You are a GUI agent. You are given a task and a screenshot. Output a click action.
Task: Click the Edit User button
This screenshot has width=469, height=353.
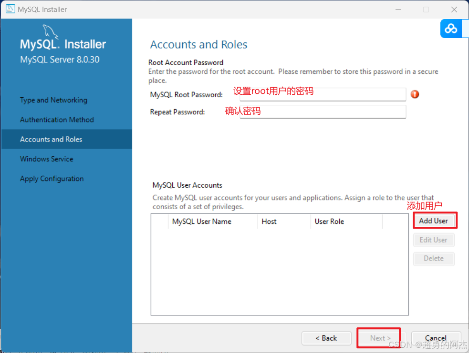click(x=433, y=240)
